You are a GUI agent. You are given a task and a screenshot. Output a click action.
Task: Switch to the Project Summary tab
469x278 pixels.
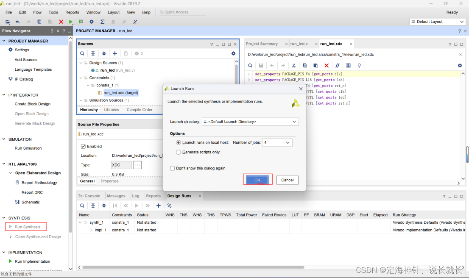[262, 44]
